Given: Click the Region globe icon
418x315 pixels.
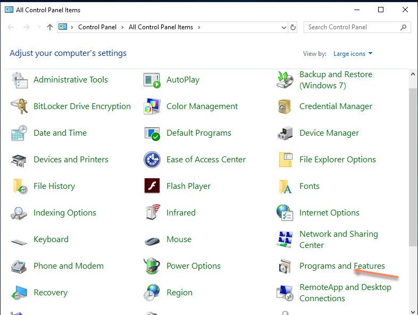Looking at the screenshot, I should (152, 293).
